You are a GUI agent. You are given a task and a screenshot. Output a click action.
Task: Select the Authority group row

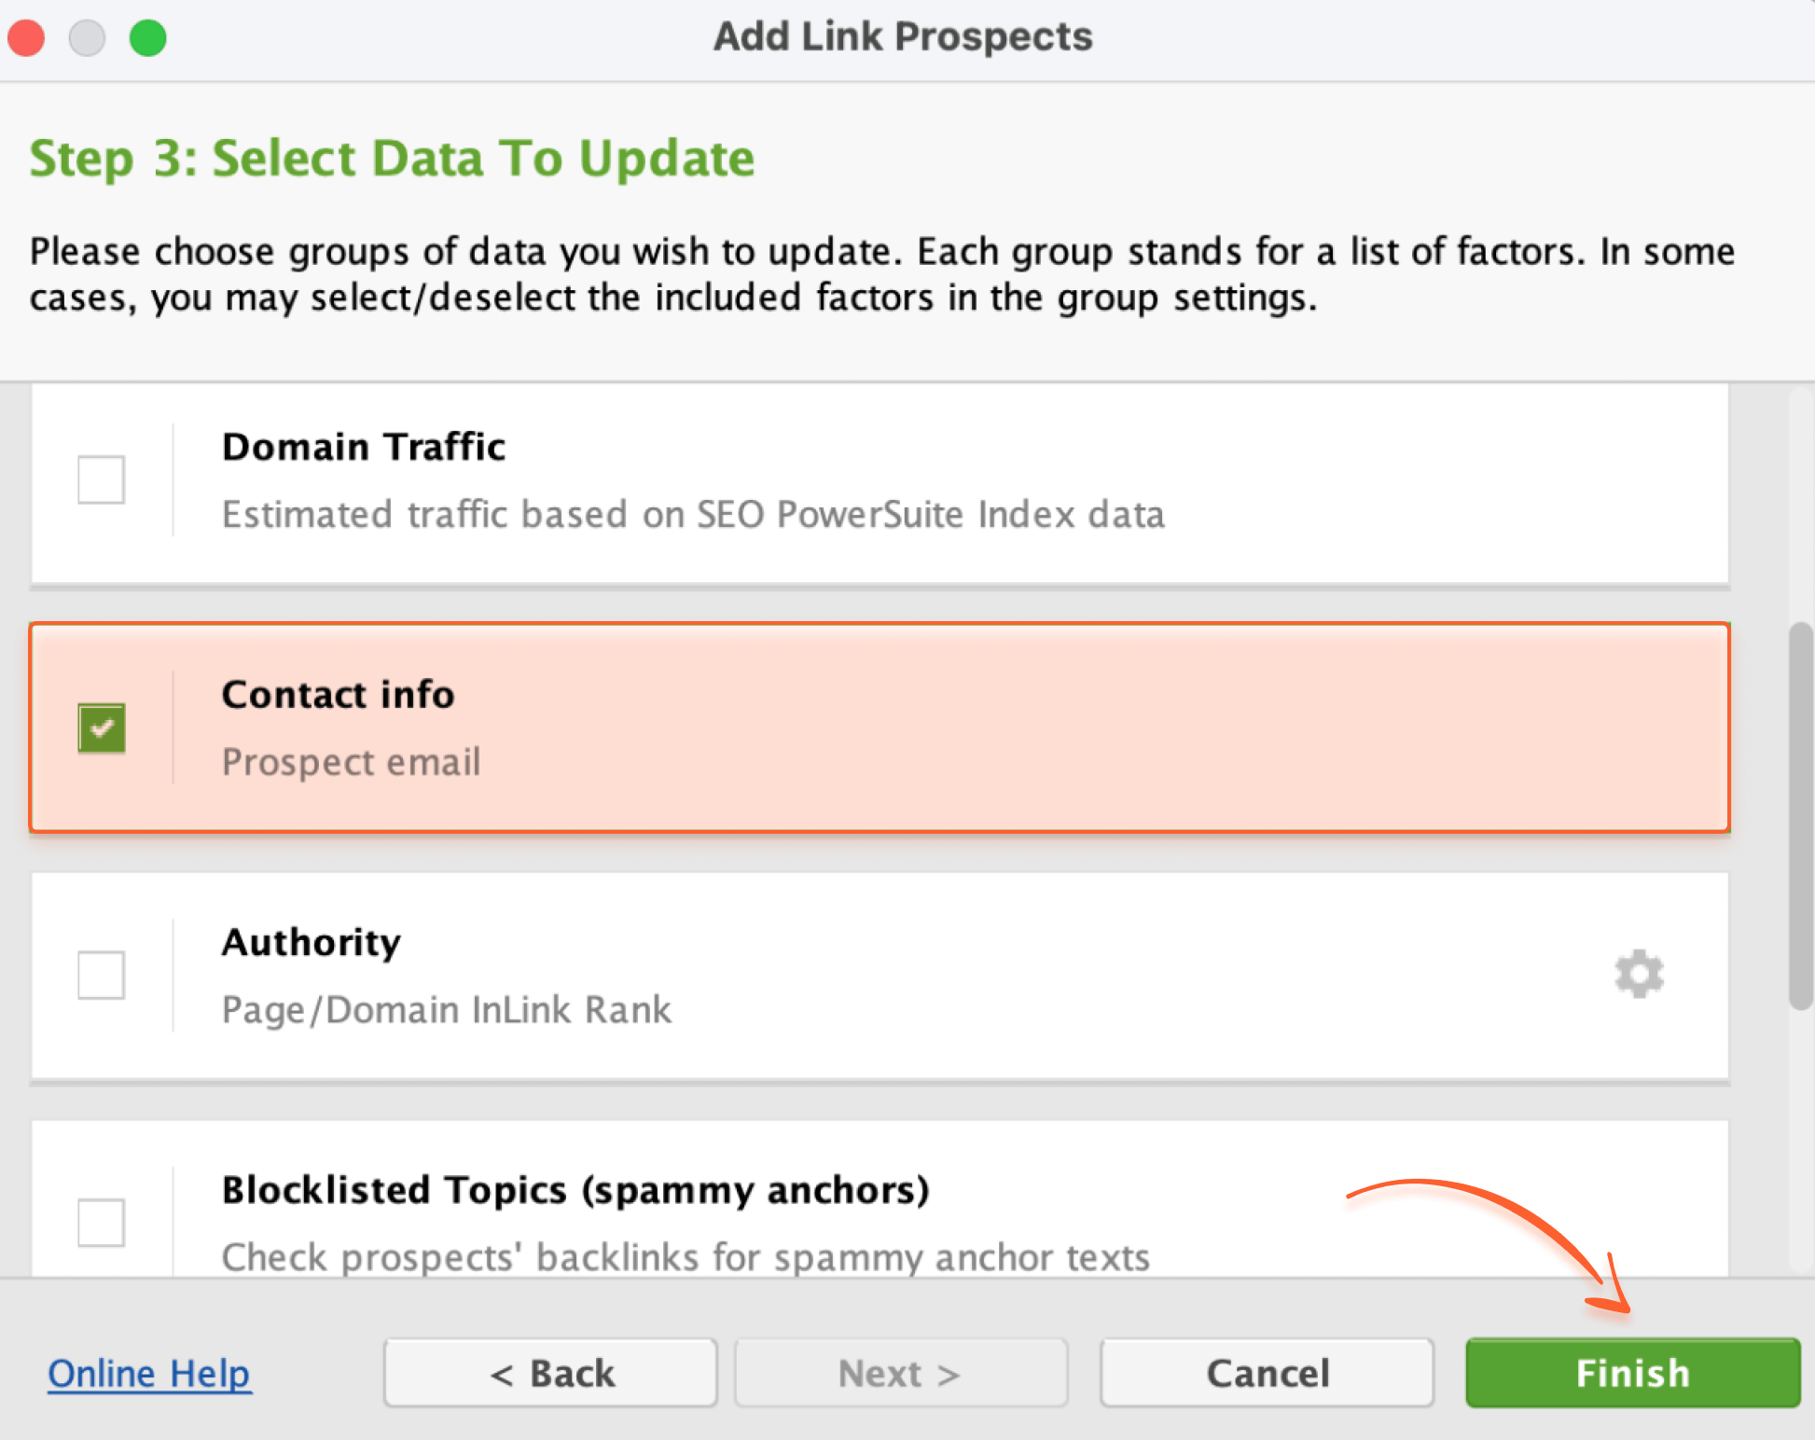[880, 976]
